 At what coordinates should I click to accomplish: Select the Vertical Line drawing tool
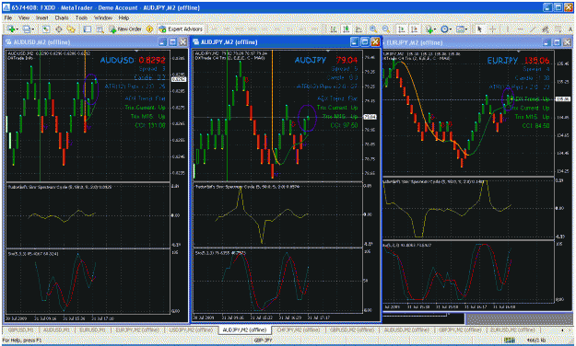point(507,29)
